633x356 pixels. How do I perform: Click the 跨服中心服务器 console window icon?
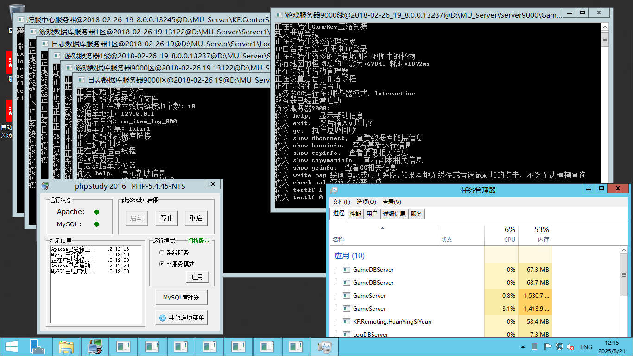pyautogui.click(x=21, y=20)
